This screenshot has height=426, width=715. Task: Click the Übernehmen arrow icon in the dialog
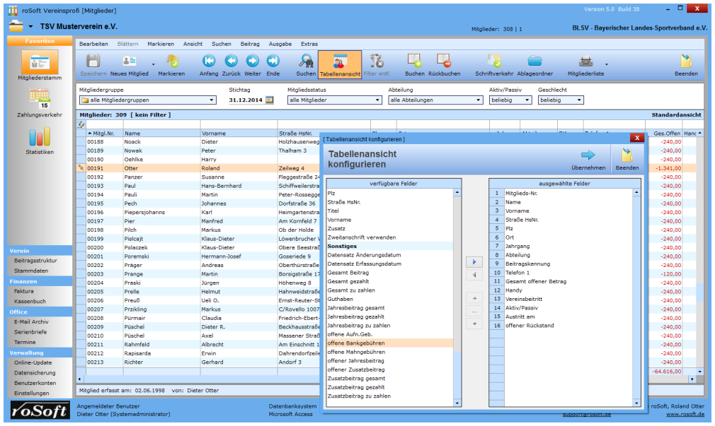tap(588, 155)
